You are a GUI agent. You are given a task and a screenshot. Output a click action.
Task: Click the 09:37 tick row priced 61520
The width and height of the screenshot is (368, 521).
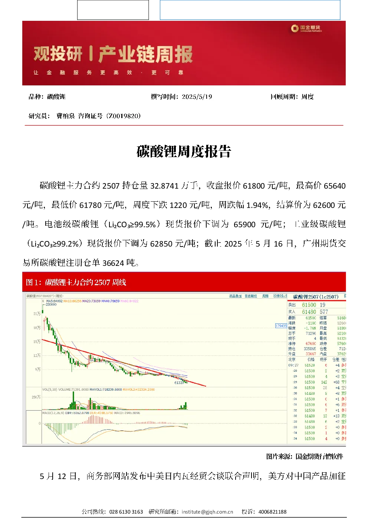(317, 365)
